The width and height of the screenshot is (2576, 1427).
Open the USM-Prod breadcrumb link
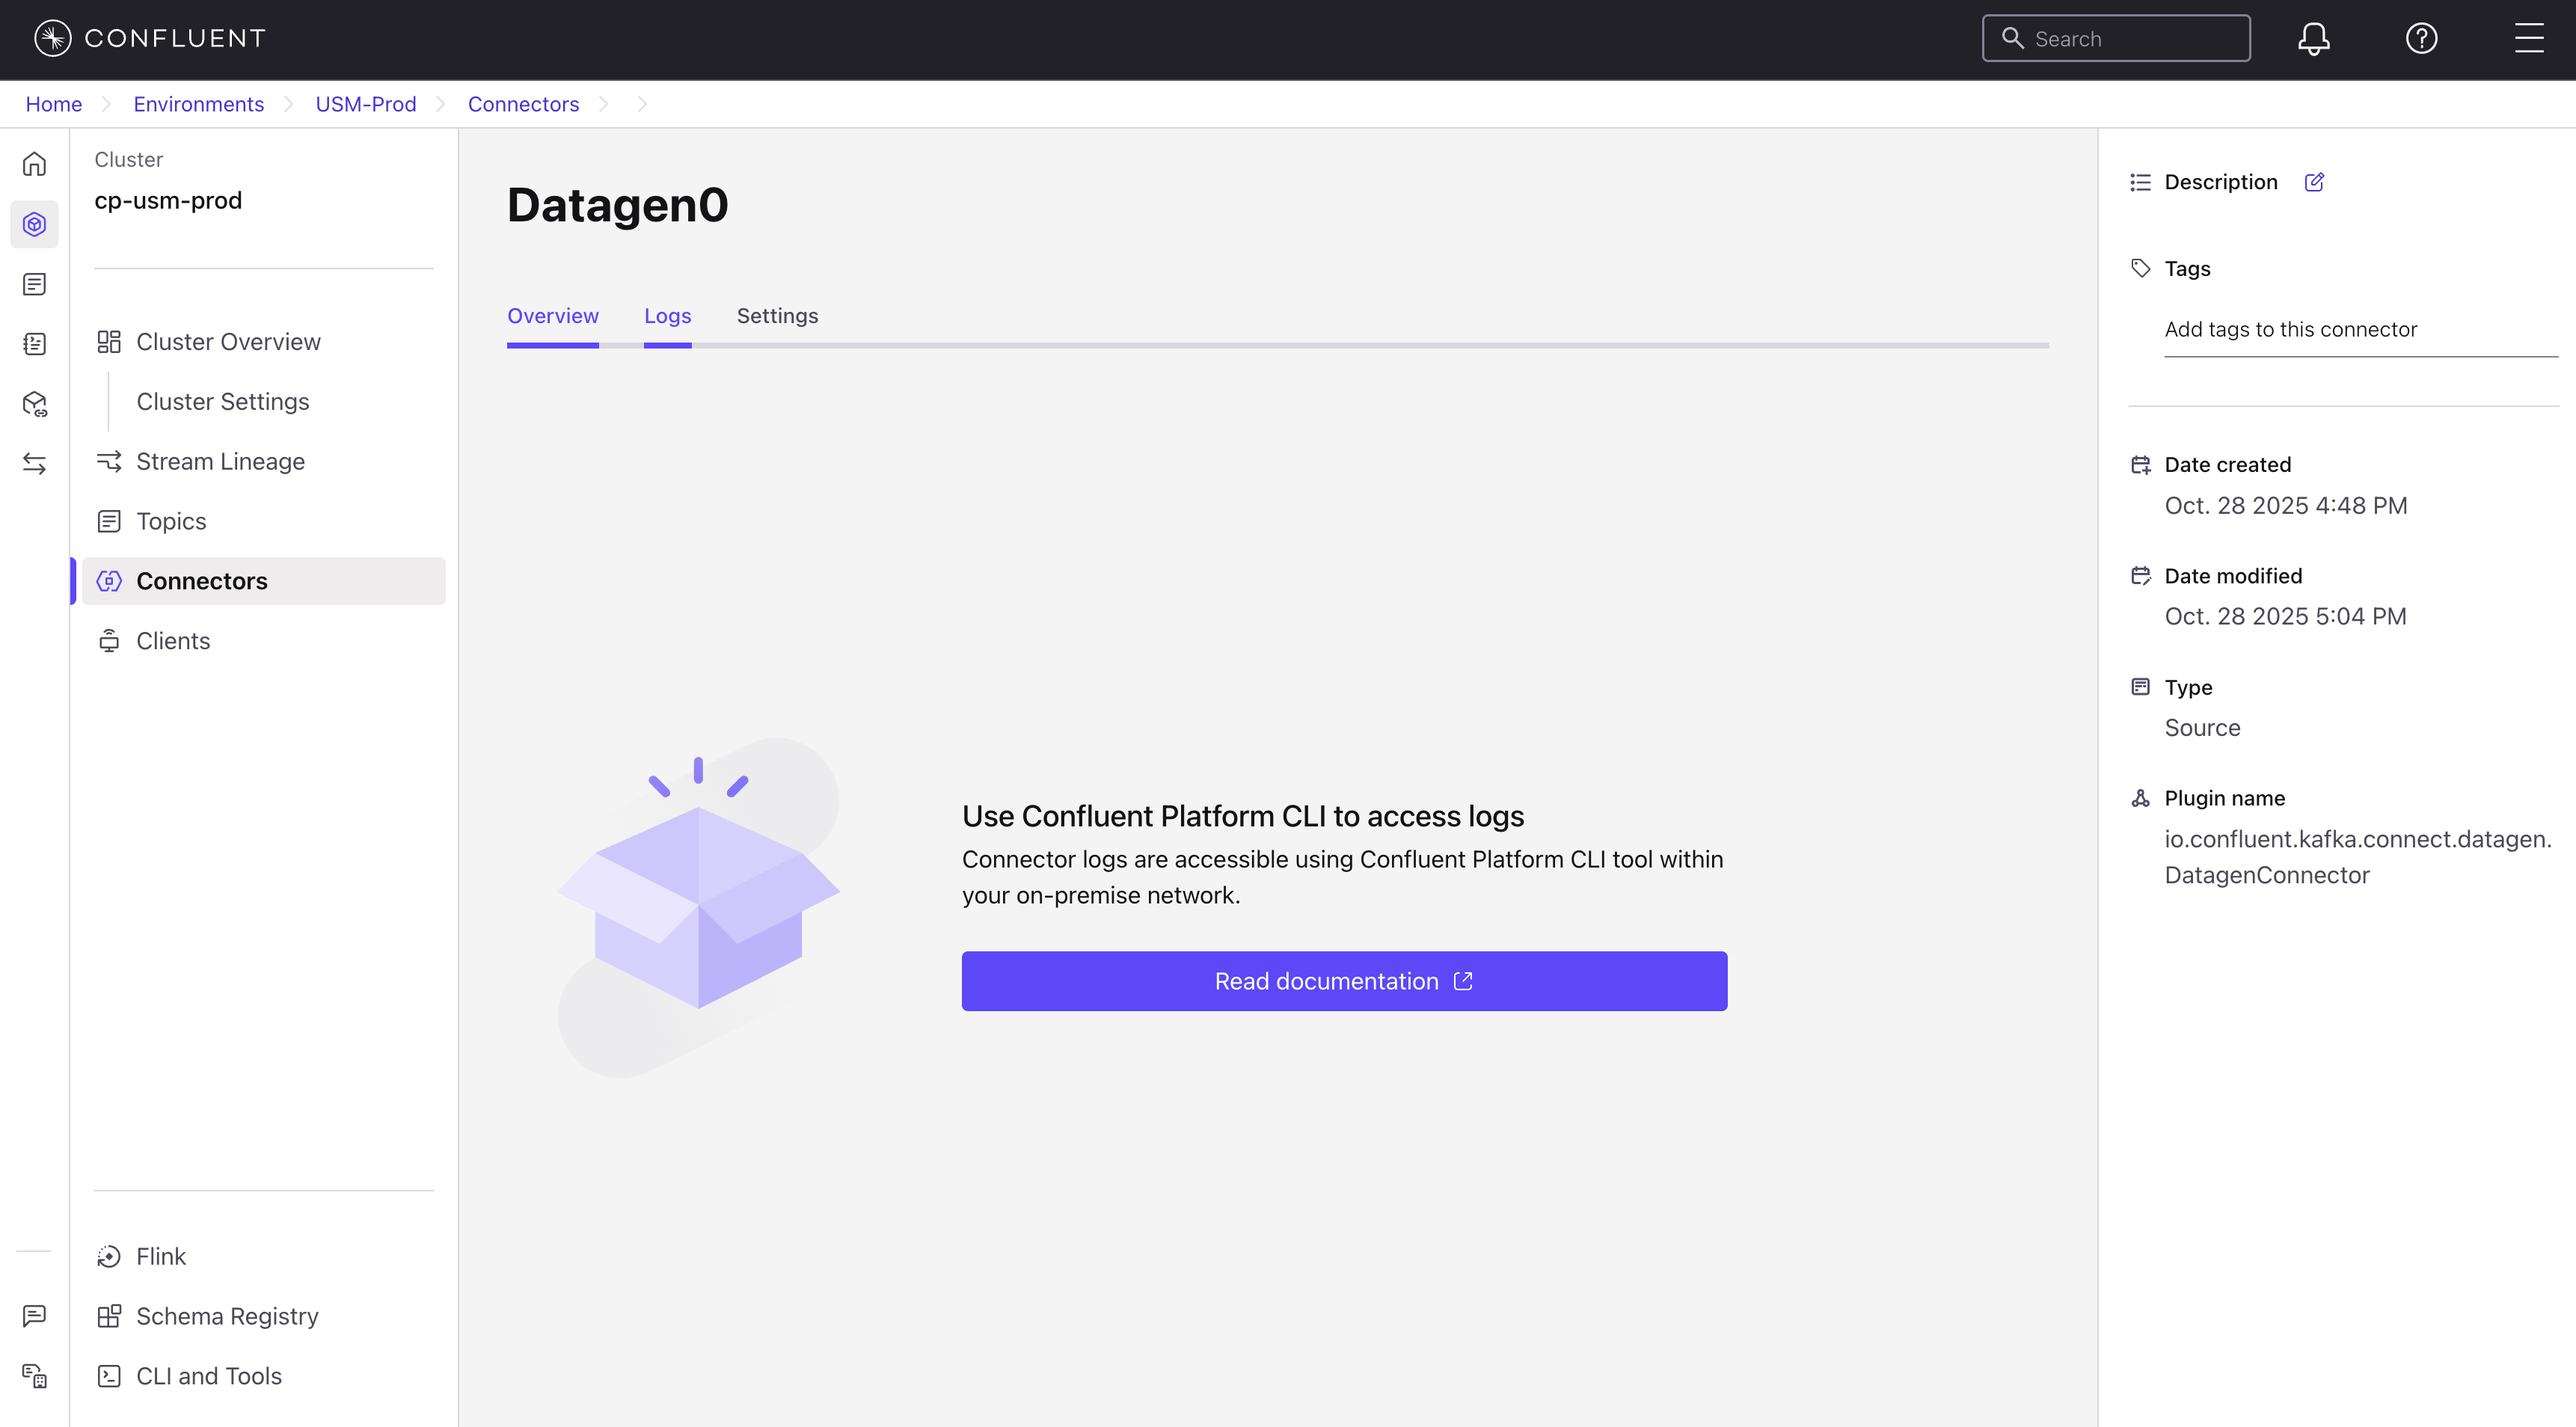pyautogui.click(x=365, y=104)
